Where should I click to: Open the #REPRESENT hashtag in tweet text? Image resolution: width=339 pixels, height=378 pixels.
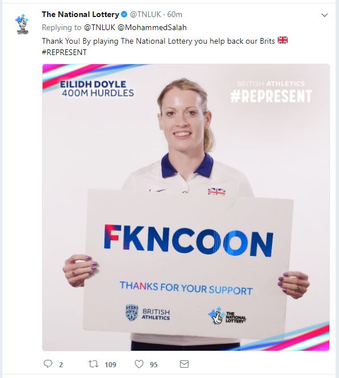[64, 52]
